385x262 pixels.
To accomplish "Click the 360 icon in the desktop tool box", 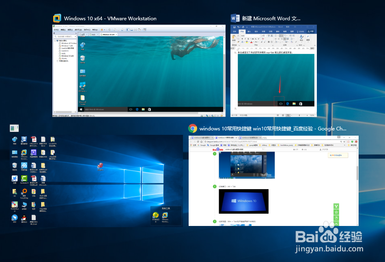I will (156, 216).
